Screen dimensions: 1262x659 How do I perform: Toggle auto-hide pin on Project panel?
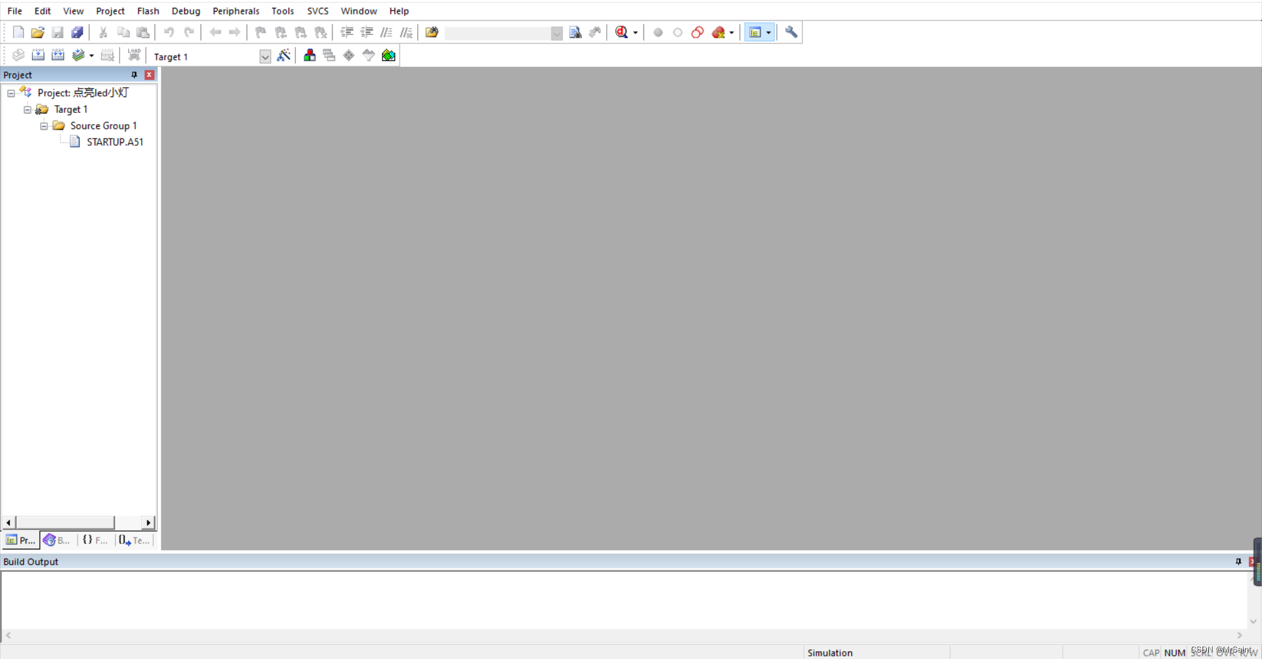tap(134, 75)
